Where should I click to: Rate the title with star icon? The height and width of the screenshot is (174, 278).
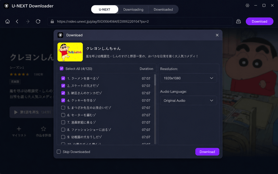[43, 129]
